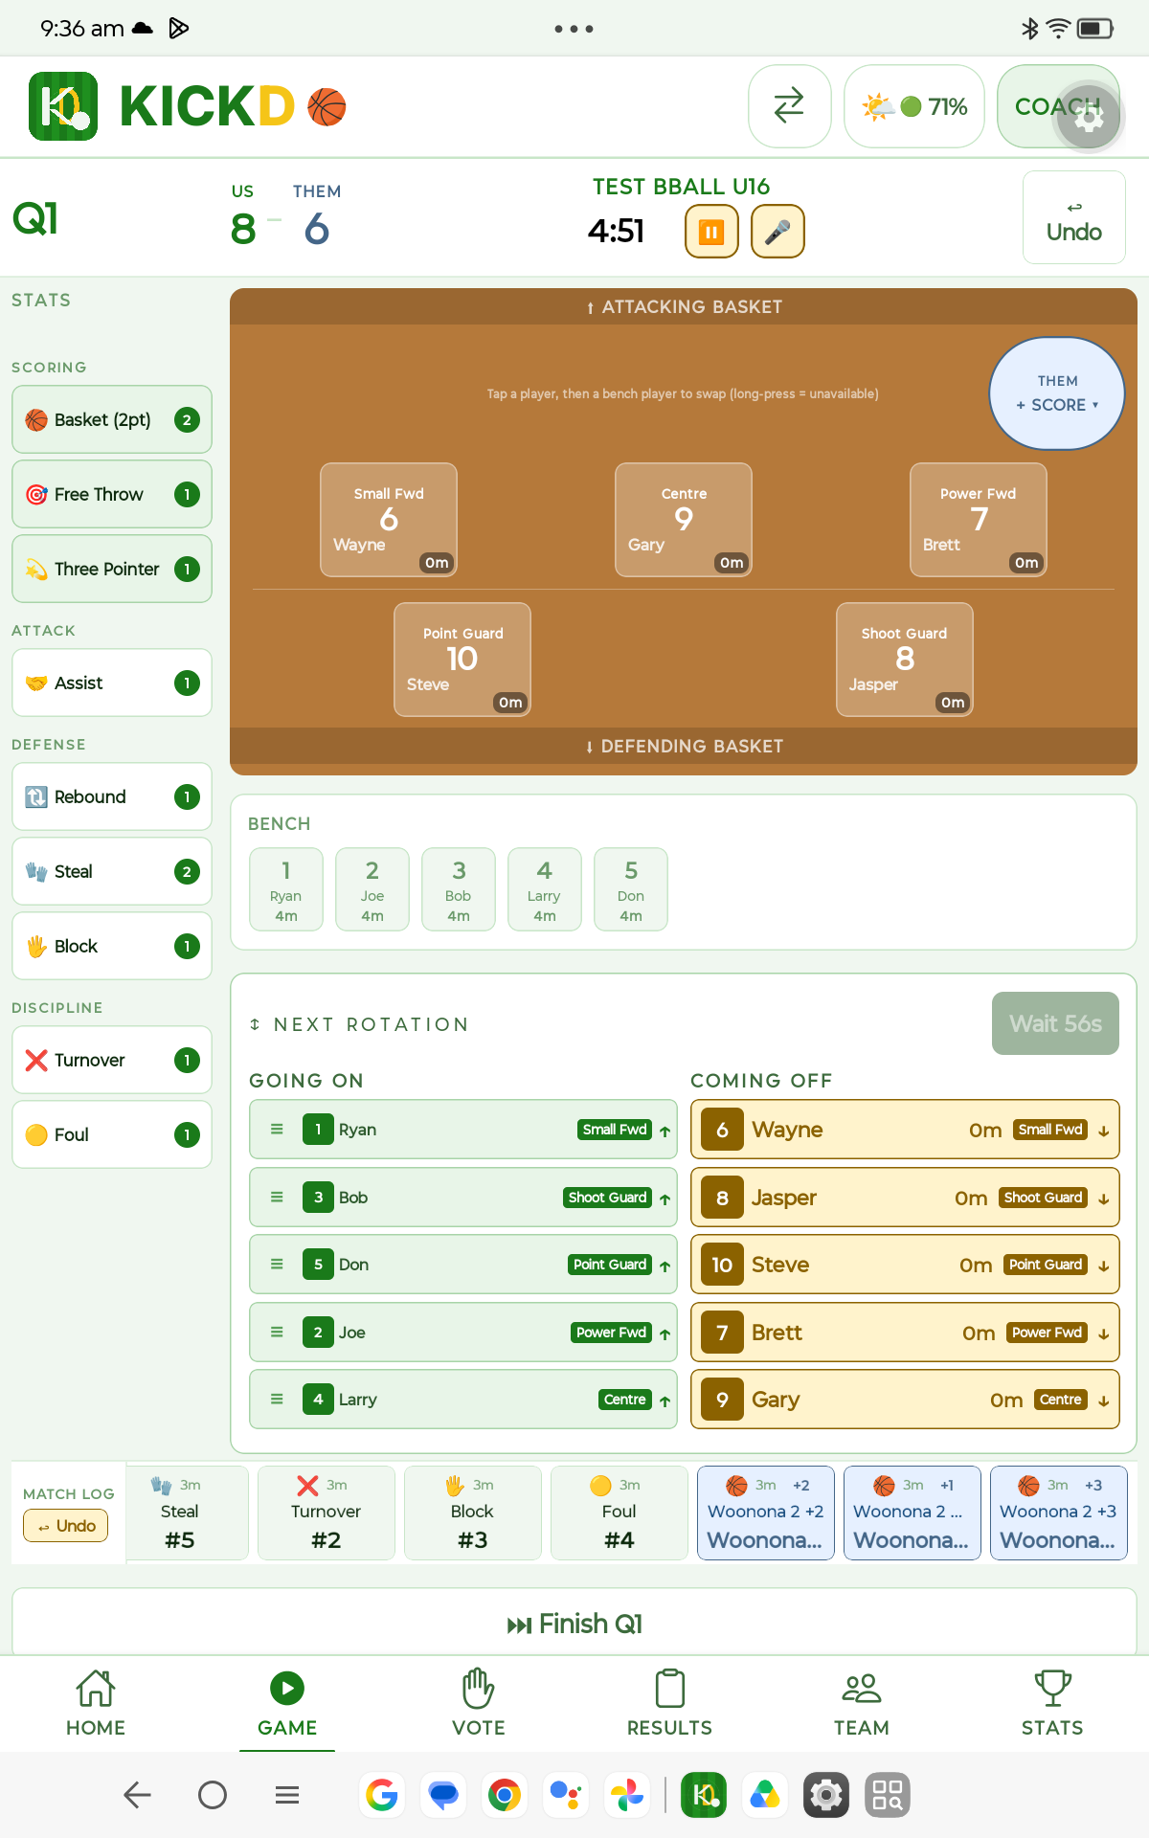This screenshot has width=1149, height=1838.
Task: Record a Turnover stat
Action: click(x=112, y=1060)
